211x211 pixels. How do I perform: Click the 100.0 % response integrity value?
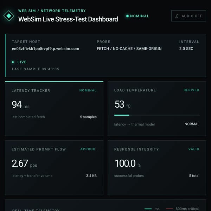pyautogui.click(x=128, y=164)
